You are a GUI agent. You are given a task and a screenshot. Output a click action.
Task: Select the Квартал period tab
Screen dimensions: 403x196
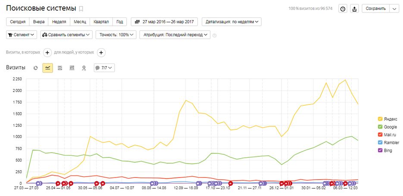[x=101, y=22]
